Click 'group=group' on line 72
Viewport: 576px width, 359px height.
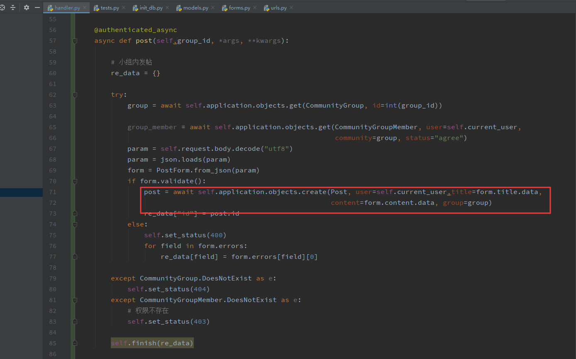tap(466, 203)
